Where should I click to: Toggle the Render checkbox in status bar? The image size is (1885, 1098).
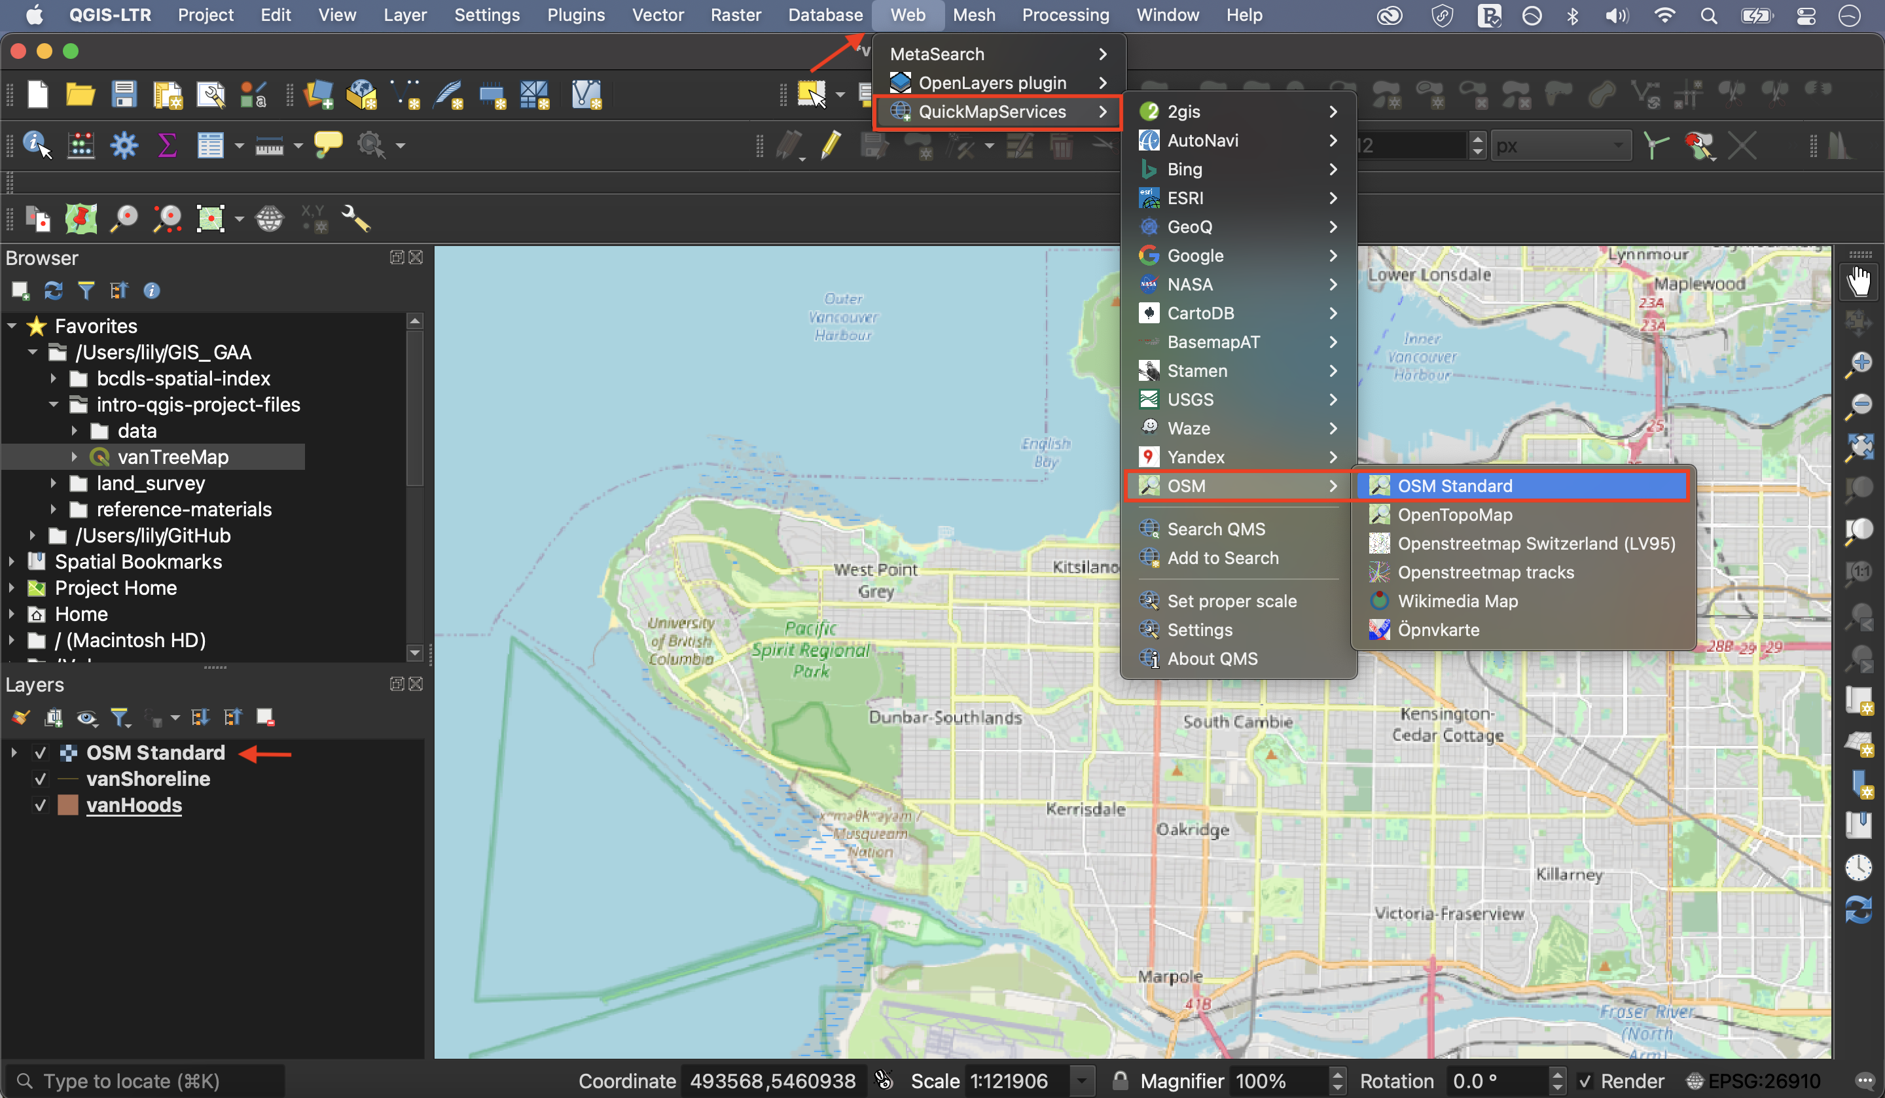[1585, 1081]
